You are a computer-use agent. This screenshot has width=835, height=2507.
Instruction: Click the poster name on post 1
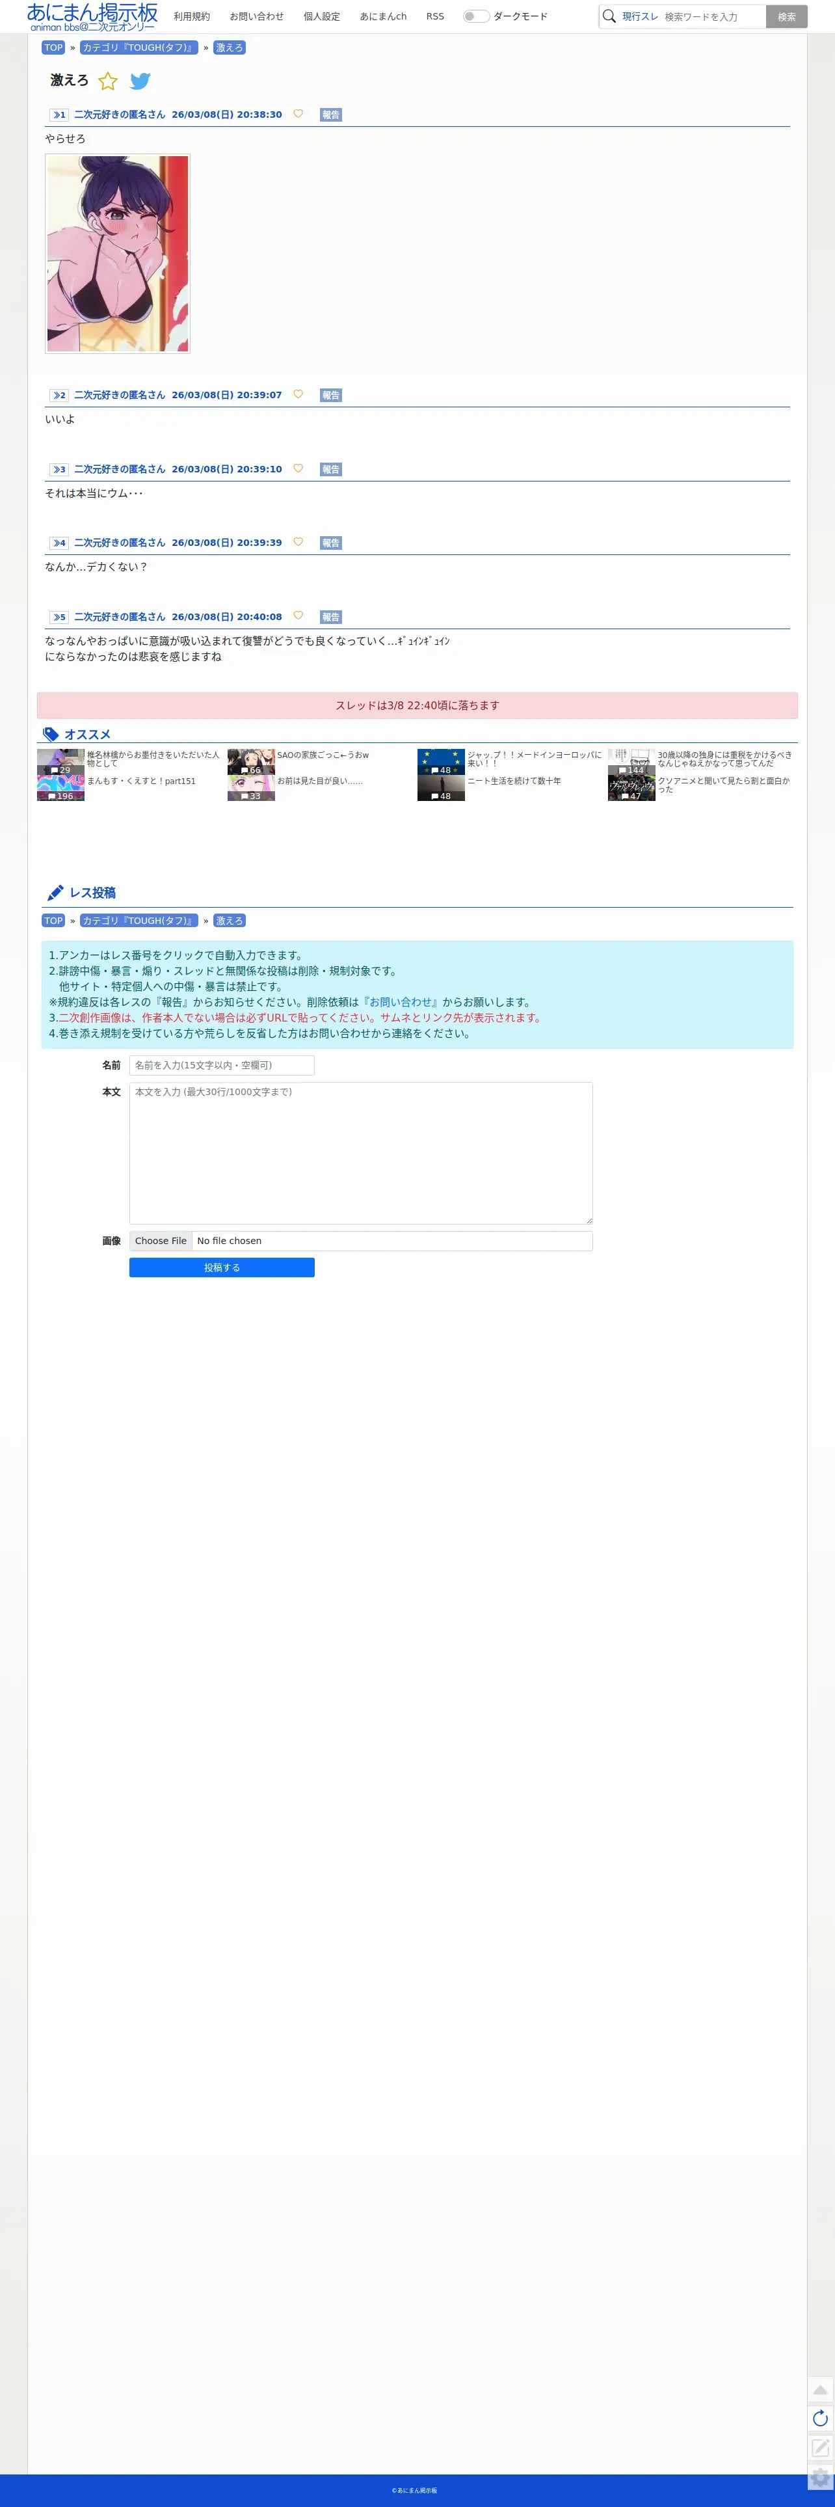pyautogui.click(x=120, y=115)
